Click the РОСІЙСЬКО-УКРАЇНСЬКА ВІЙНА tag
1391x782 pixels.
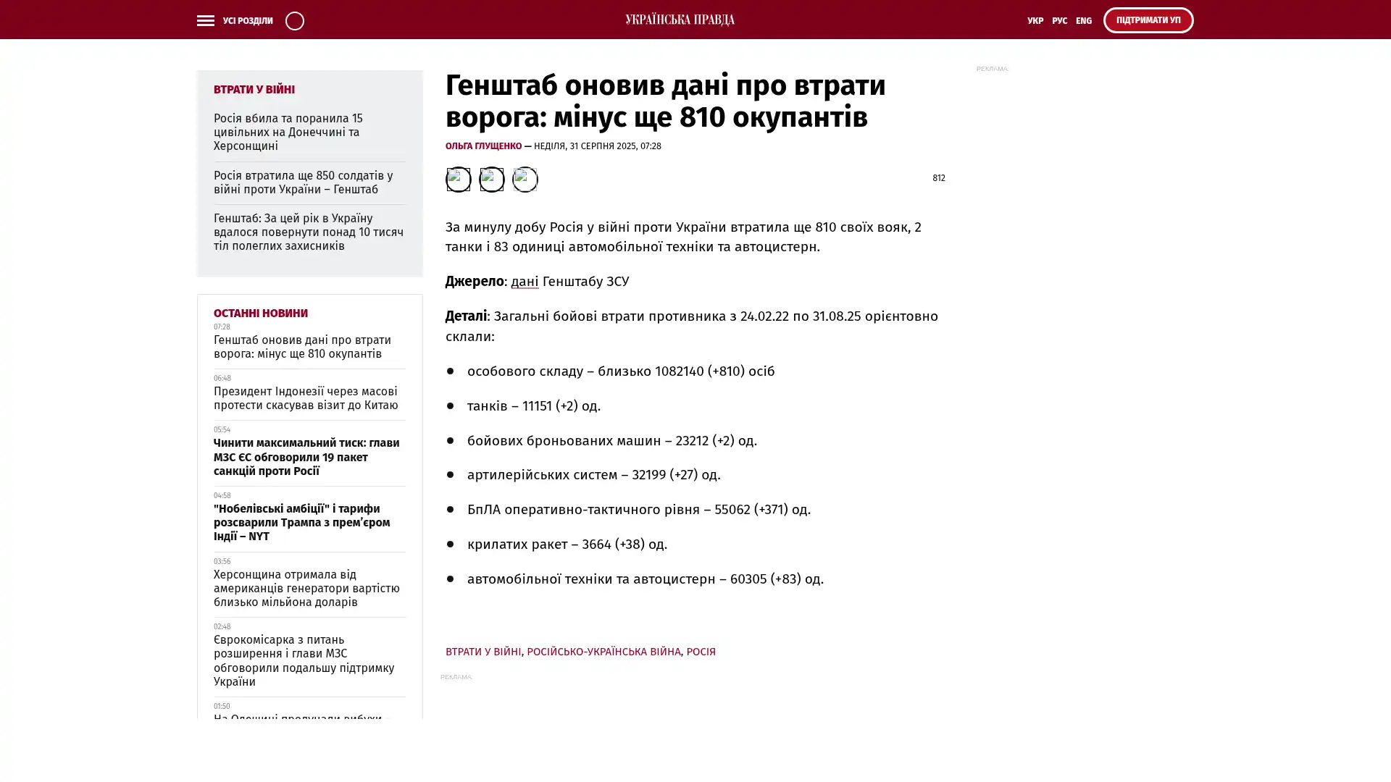point(603,652)
